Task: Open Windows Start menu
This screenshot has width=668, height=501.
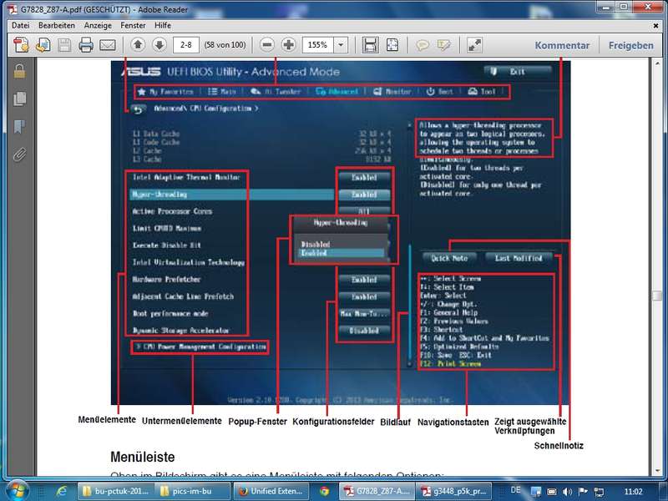Action: 17,490
